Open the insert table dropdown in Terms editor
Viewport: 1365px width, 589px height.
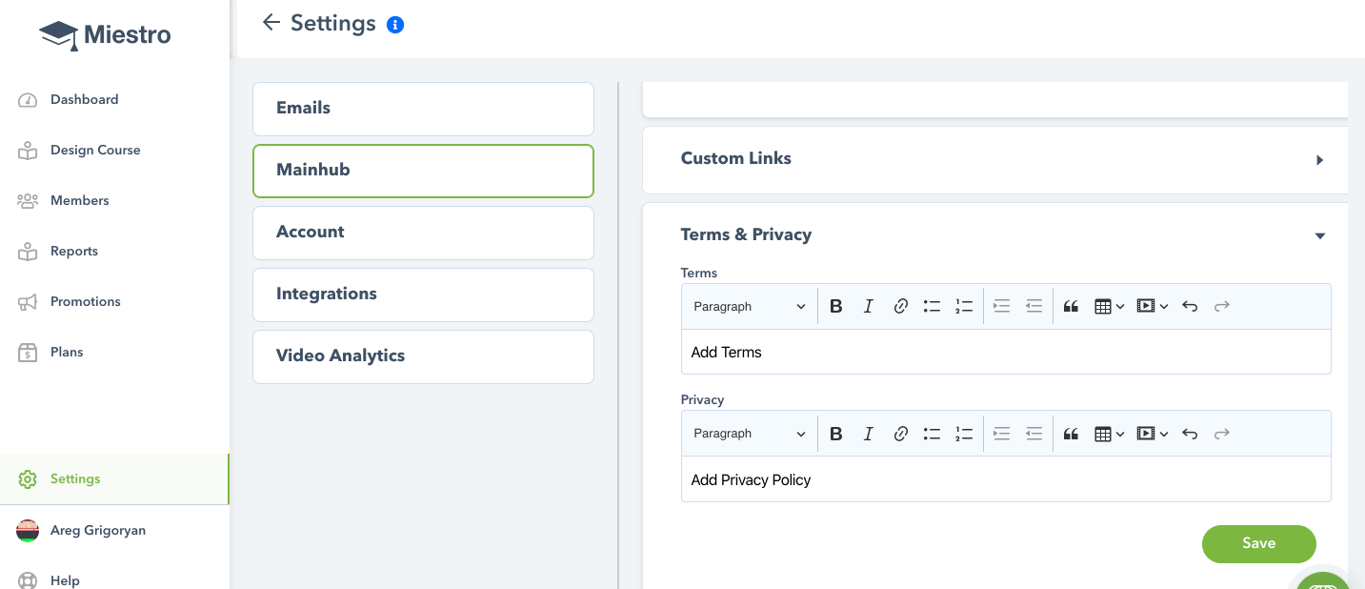tap(1110, 307)
